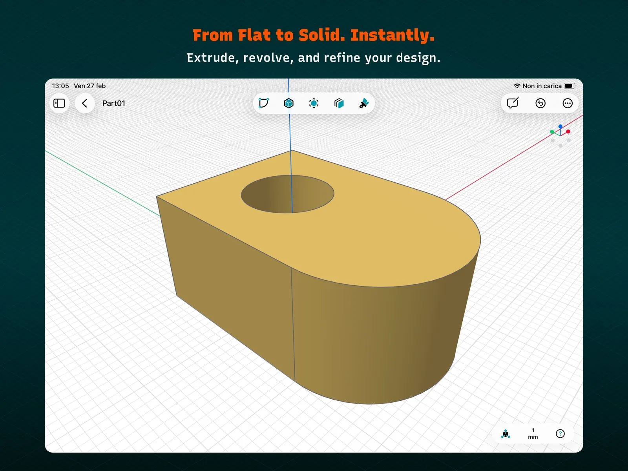Open the stacked planes tool
The height and width of the screenshot is (471, 628).
339,103
